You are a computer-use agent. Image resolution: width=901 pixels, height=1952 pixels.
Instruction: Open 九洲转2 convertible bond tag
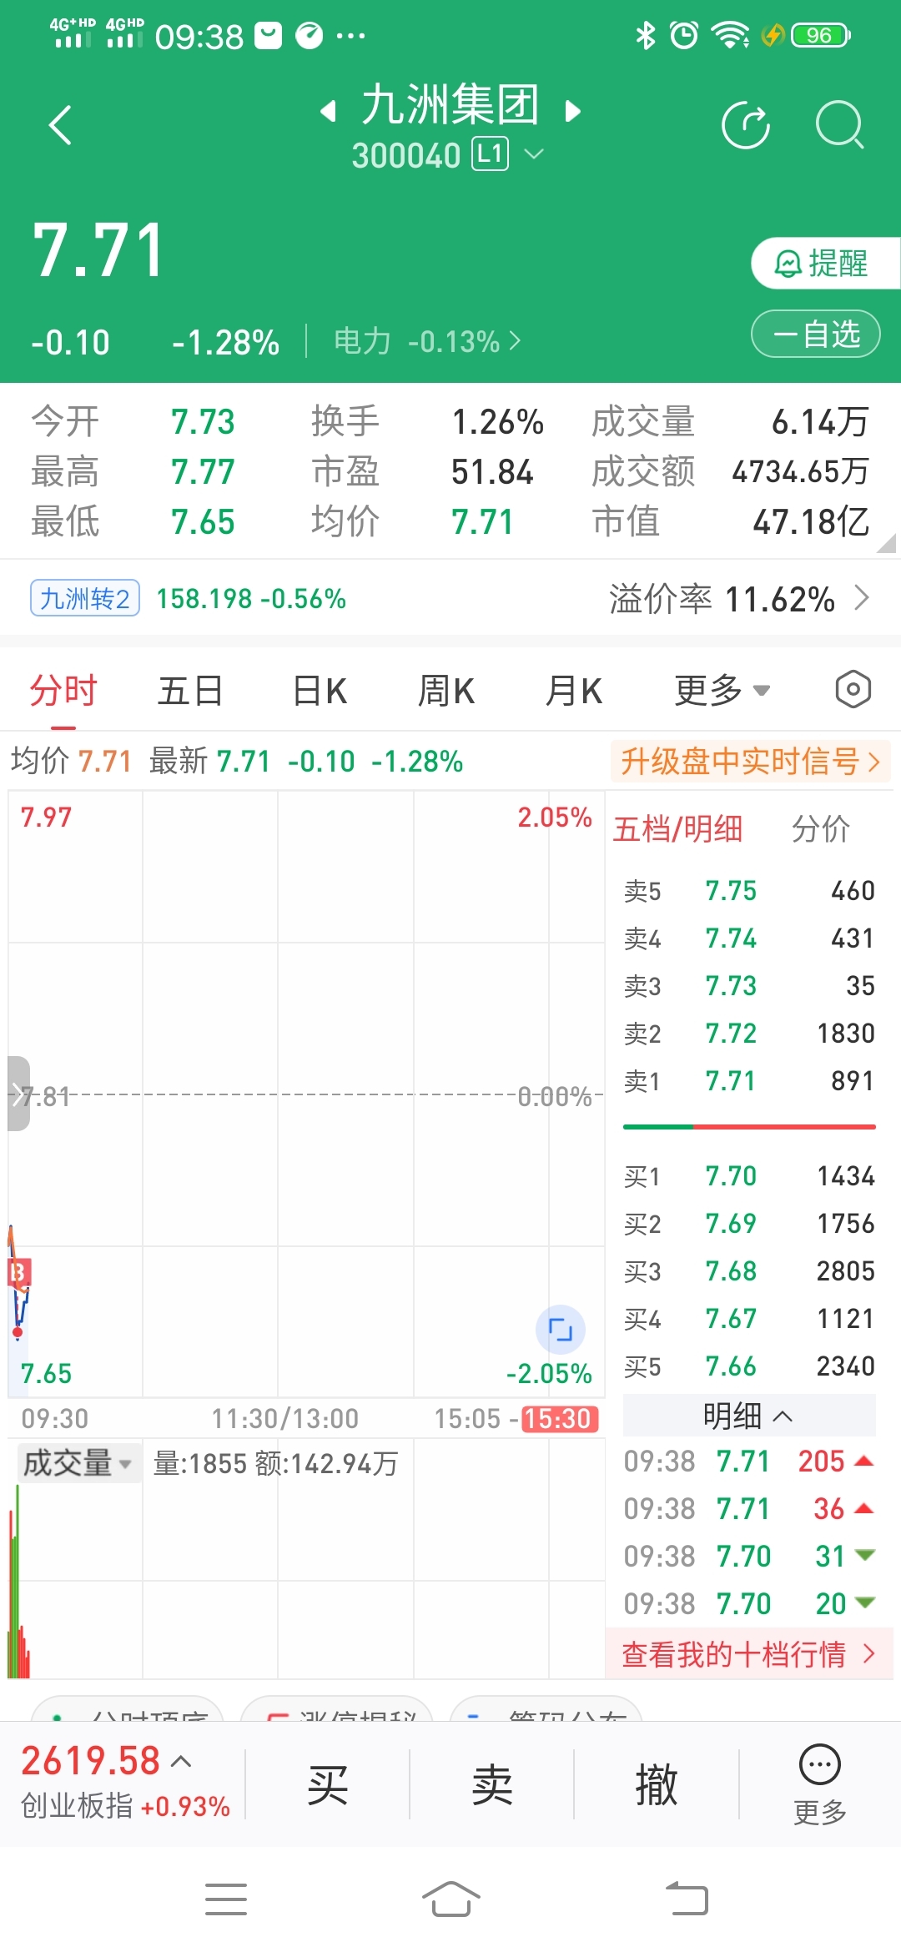(x=85, y=598)
